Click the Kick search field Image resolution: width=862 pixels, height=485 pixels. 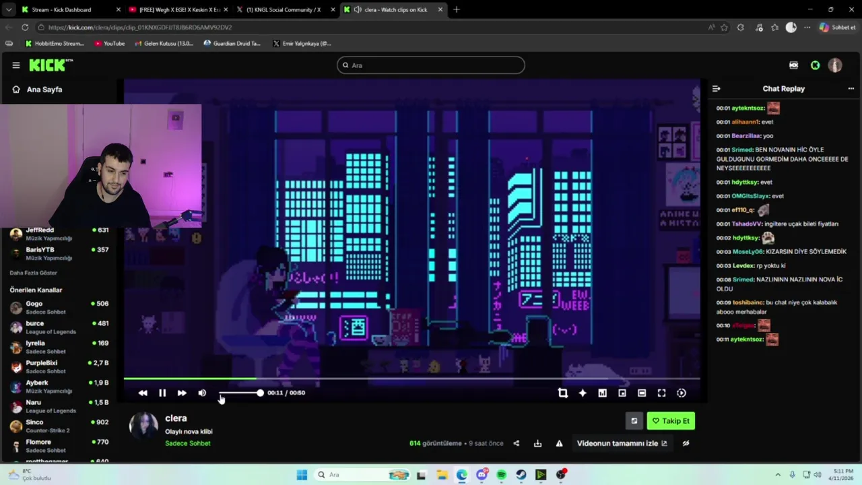tap(431, 65)
